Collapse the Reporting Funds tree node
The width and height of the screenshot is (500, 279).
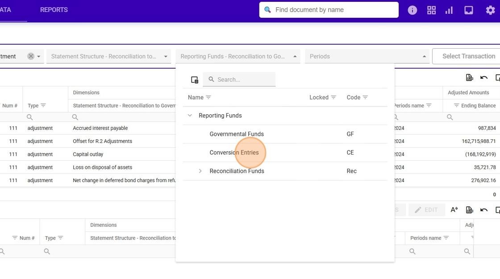[x=190, y=116]
